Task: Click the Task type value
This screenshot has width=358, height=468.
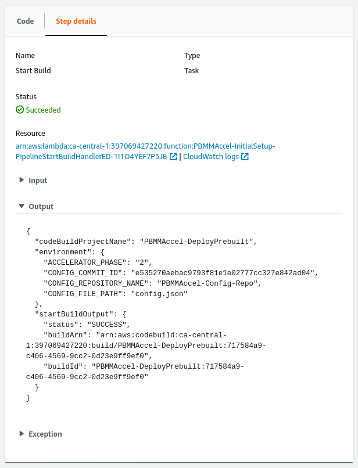Action: (x=191, y=71)
